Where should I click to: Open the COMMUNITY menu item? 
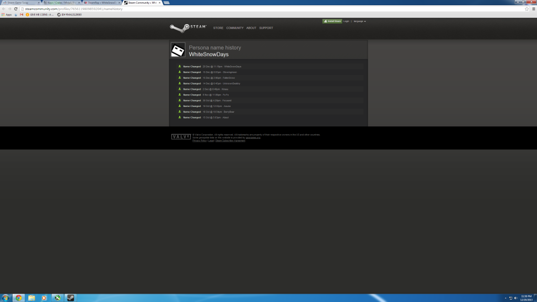click(x=234, y=28)
